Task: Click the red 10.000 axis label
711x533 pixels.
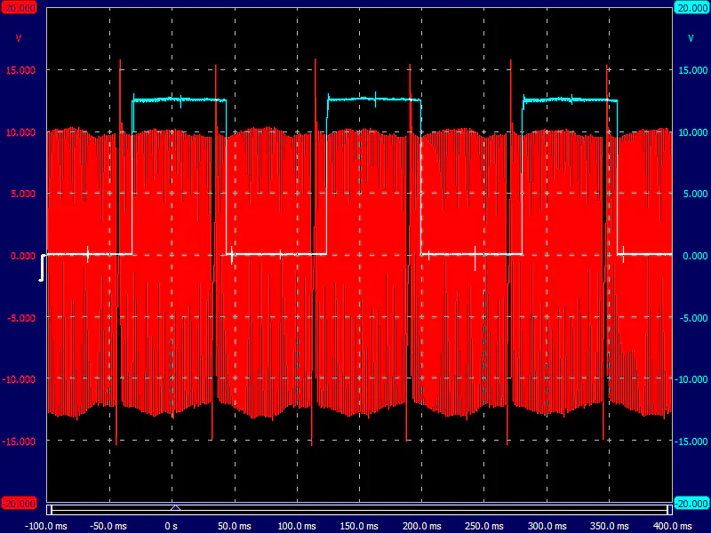Action: pyautogui.click(x=21, y=132)
